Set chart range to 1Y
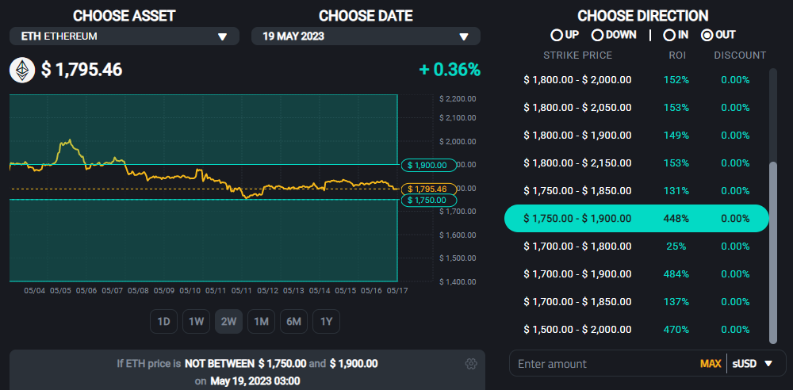The height and width of the screenshot is (390, 793). point(326,321)
